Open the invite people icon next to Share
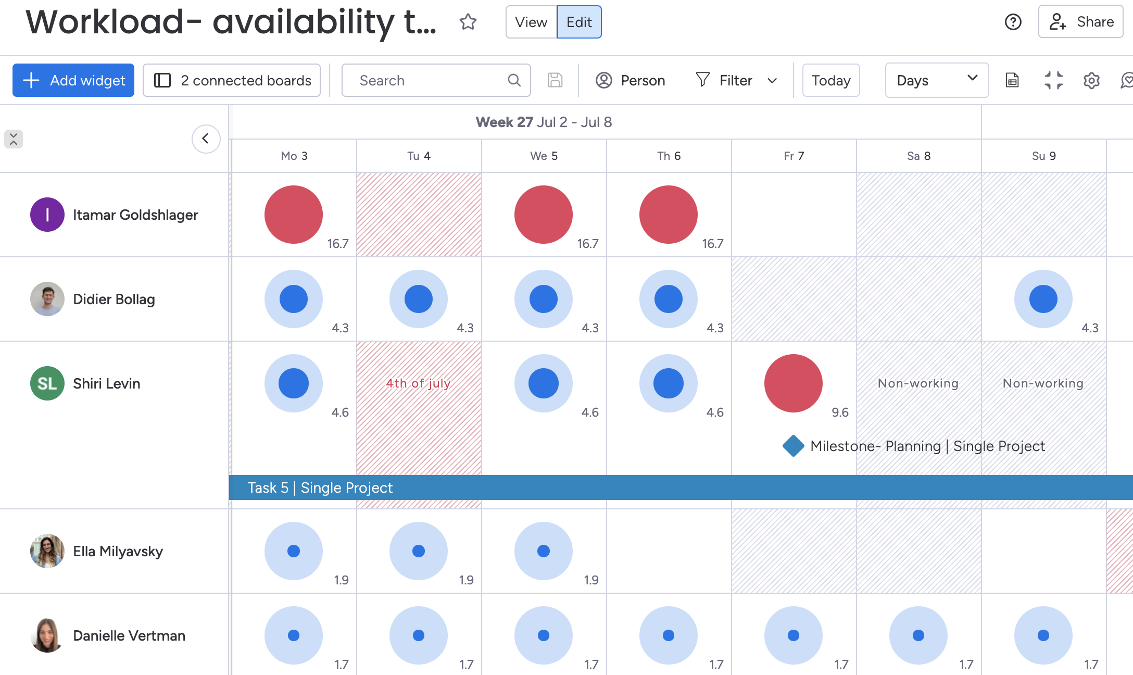This screenshot has width=1133, height=675. coord(1058,22)
